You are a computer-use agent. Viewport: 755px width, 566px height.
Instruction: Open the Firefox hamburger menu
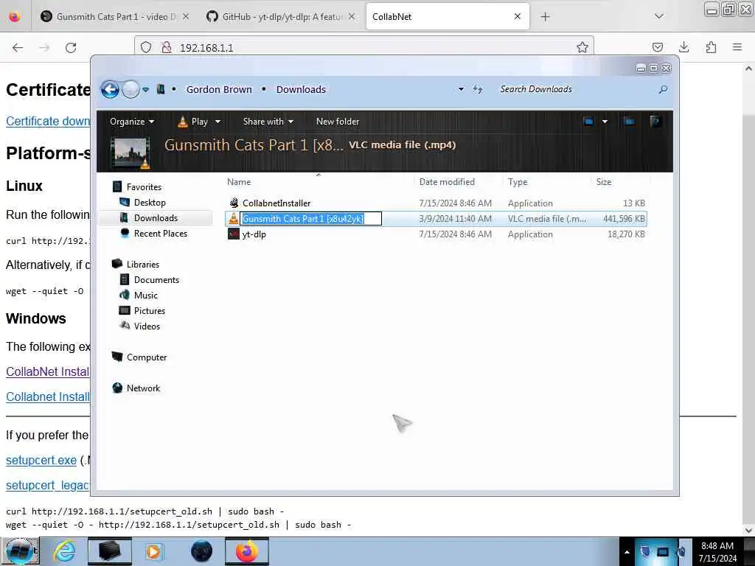(x=737, y=47)
